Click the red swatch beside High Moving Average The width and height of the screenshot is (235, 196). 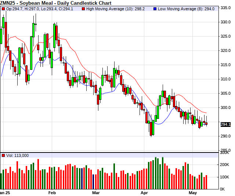pyautogui.click(x=84, y=8)
